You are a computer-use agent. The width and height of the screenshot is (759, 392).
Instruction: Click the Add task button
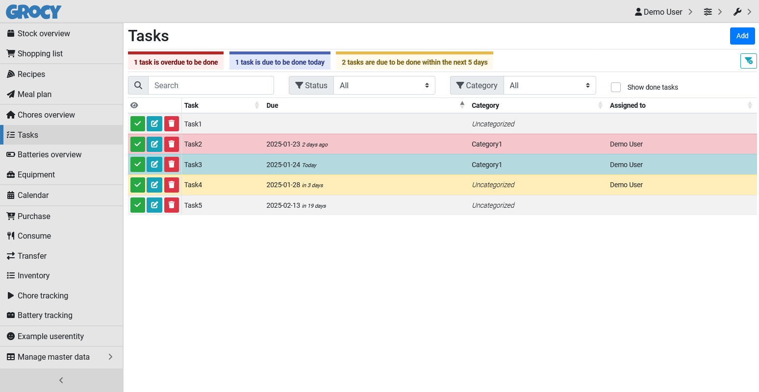[742, 36]
